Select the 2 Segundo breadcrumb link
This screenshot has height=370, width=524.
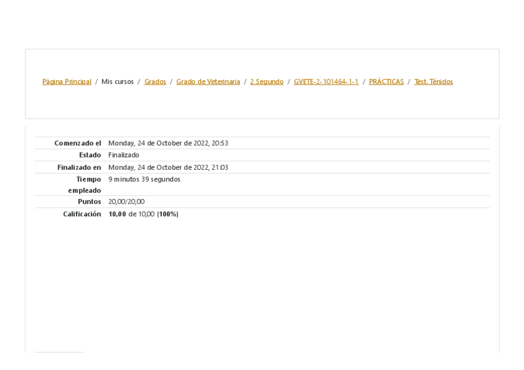point(267,82)
